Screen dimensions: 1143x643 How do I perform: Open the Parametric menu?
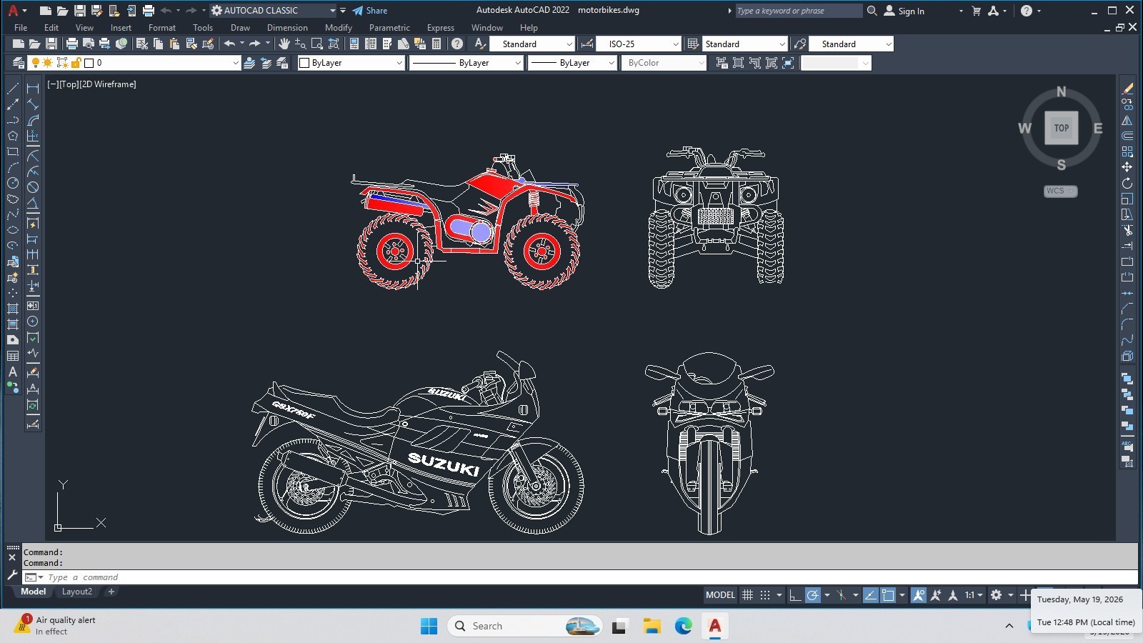click(x=389, y=28)
